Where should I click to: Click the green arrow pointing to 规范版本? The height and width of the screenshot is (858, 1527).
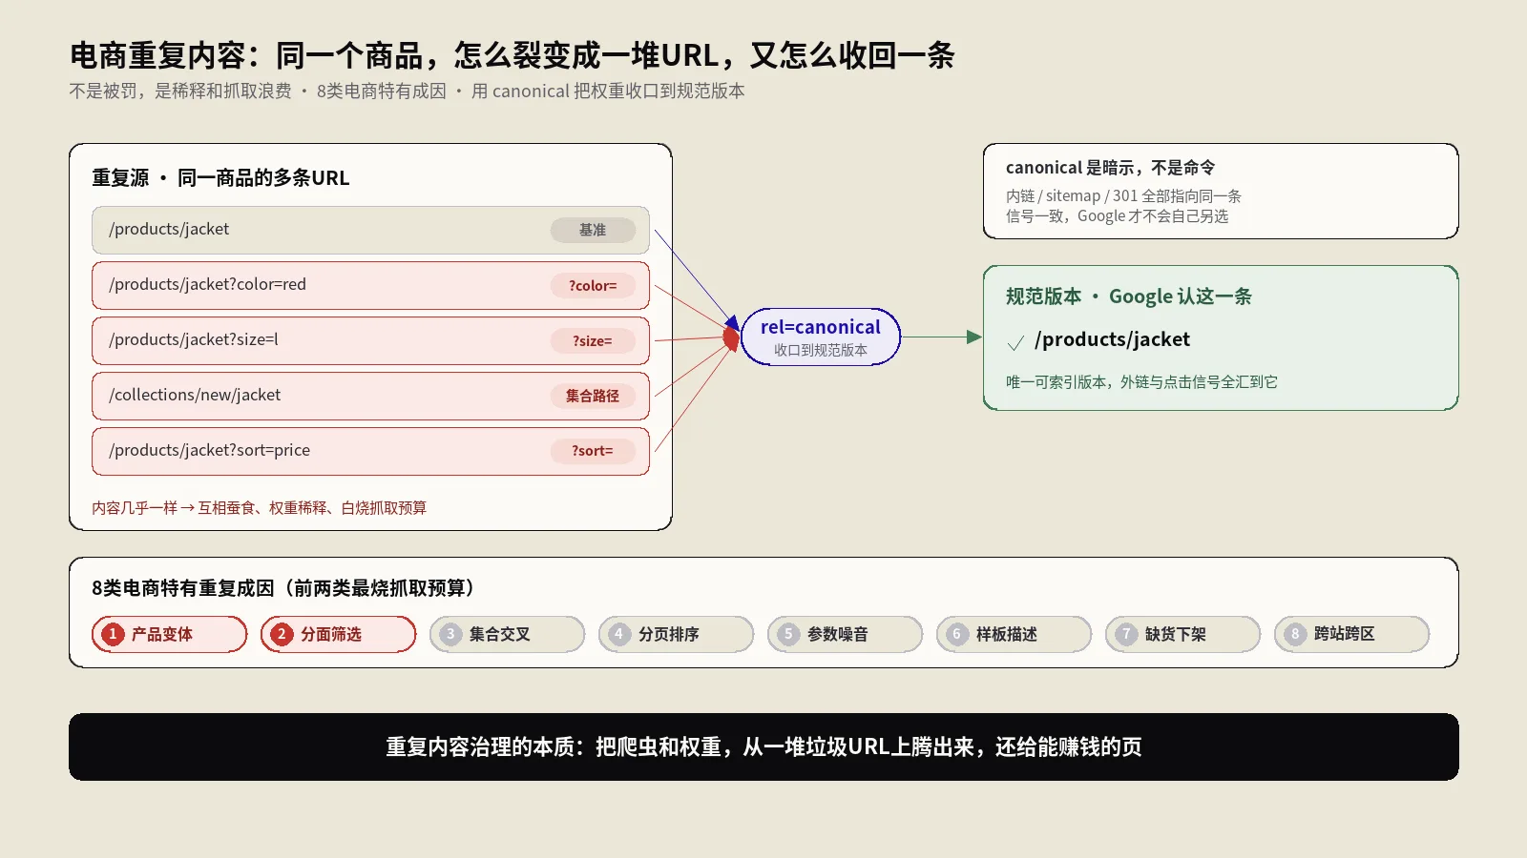(941, 337)
